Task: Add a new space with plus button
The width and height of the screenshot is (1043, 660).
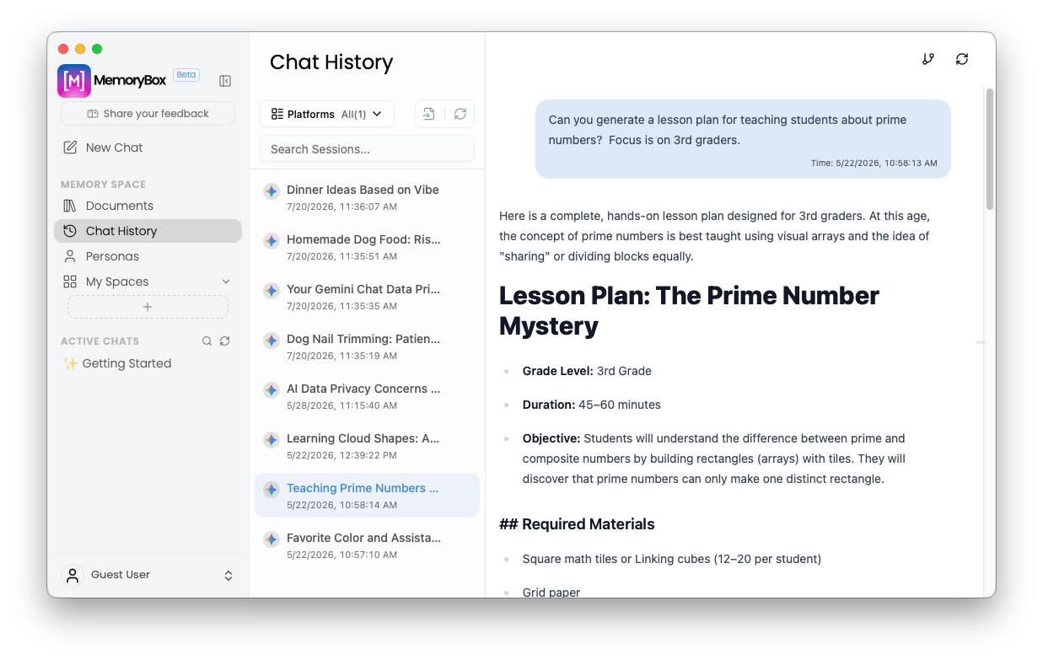Action: tap(148, 307)
